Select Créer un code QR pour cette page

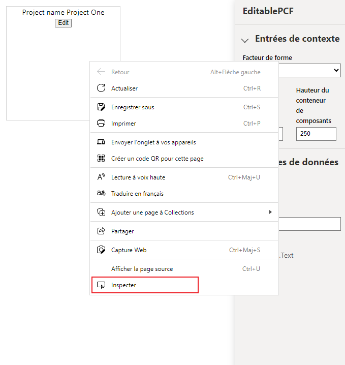pyautogui.click(x=184, y=158)
